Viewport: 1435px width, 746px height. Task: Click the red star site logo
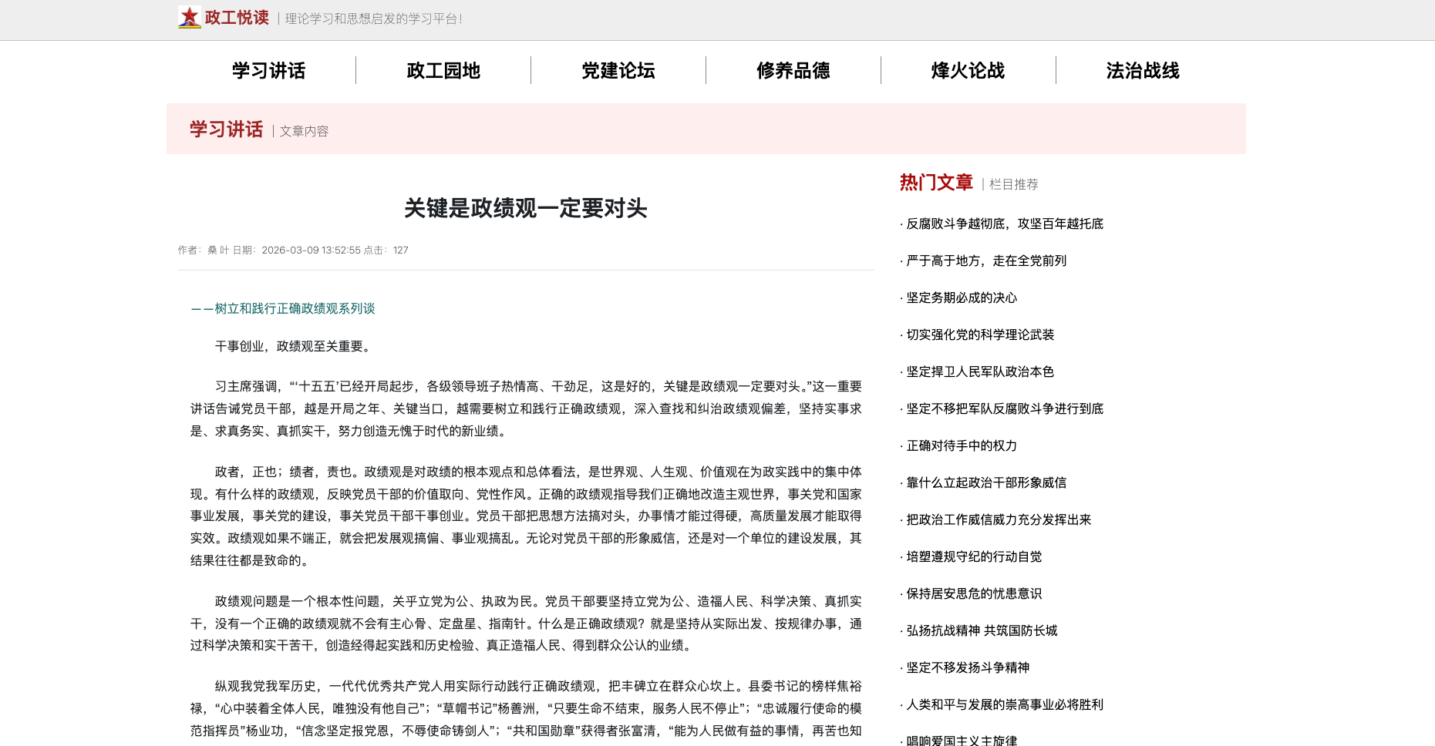[189, 17]
